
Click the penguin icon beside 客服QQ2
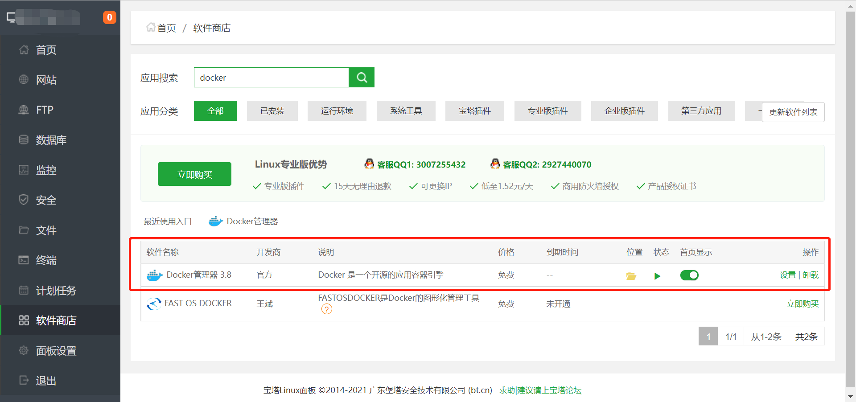(x=495, y=164)
